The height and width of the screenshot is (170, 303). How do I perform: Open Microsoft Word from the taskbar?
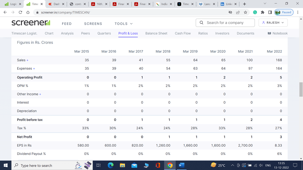point(181,165)
